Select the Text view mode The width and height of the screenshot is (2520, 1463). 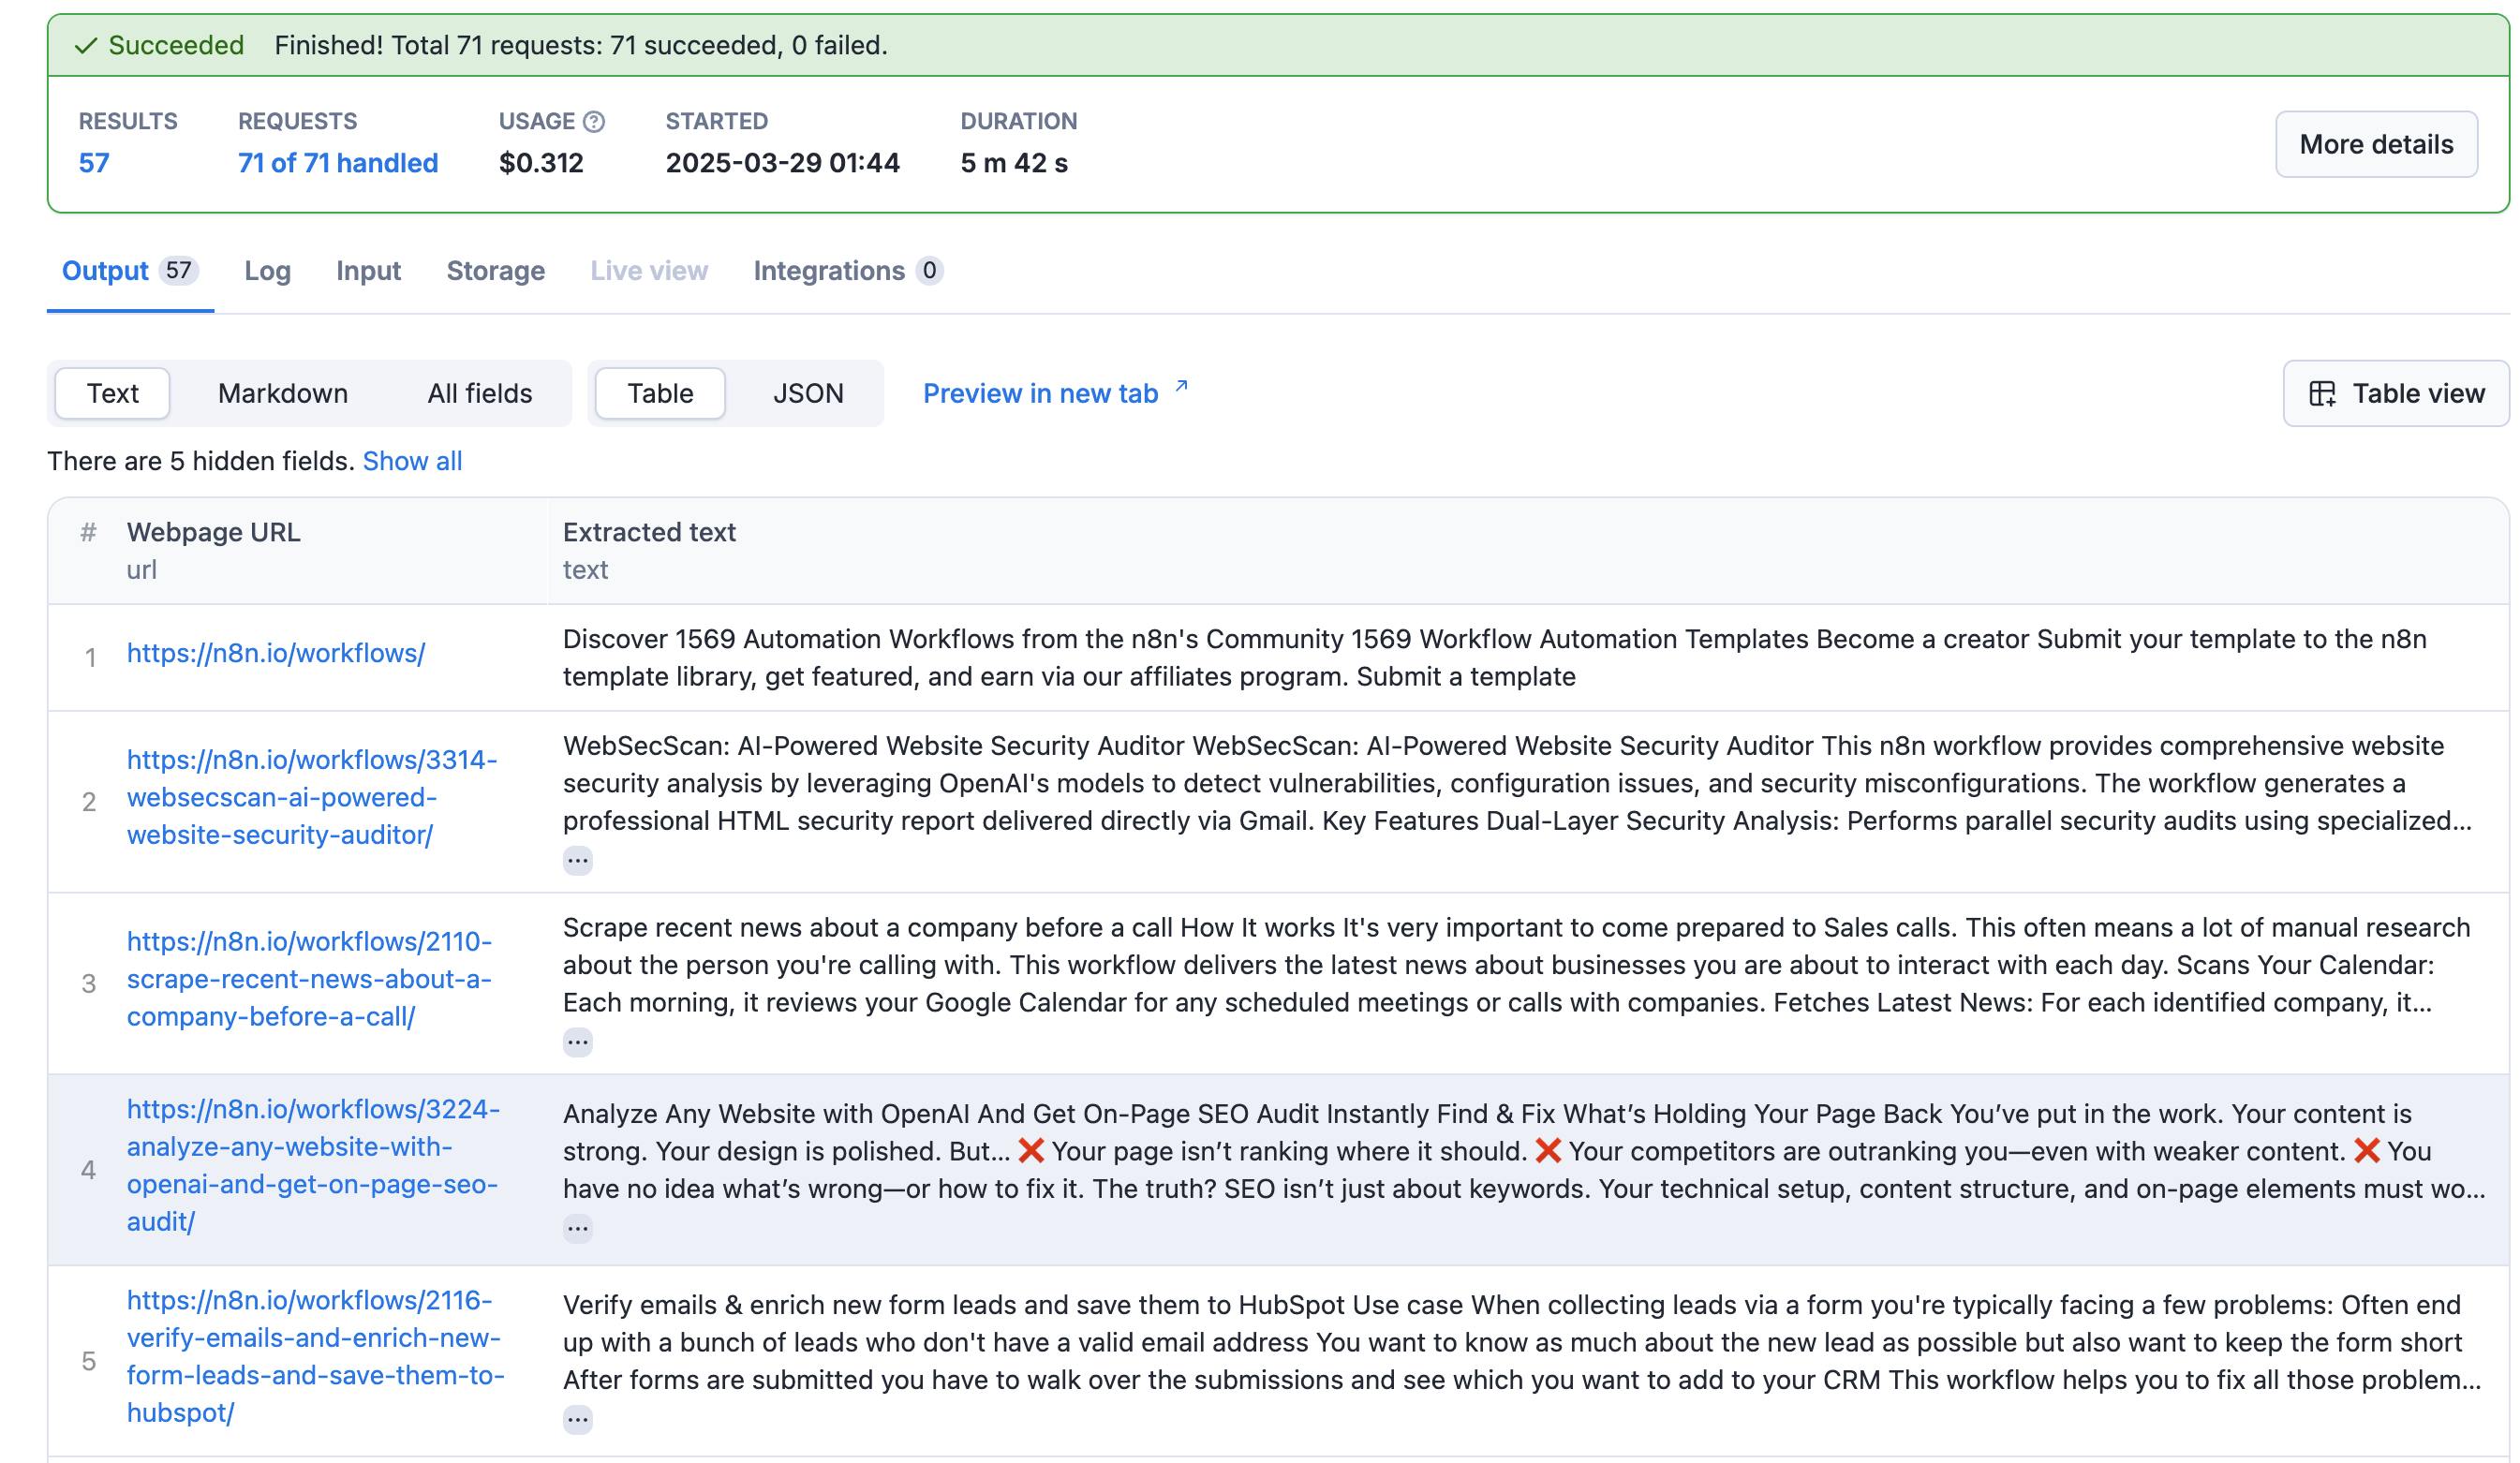[112, 394]
